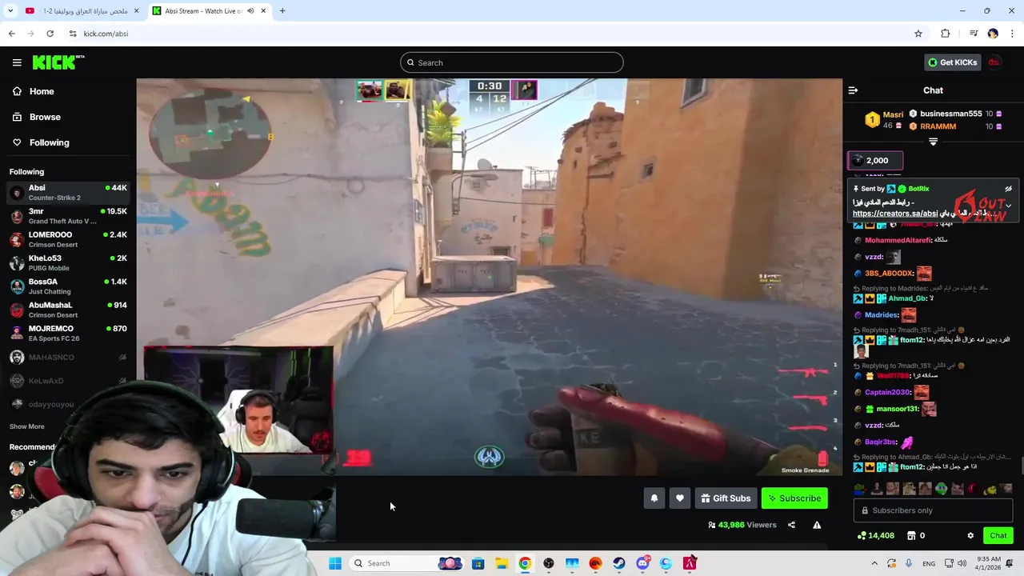Image resolution: width=1024 pixels, height=576 pixels.
Task: Open Discord from the taskbar
Action: click(x=642, y=563)
